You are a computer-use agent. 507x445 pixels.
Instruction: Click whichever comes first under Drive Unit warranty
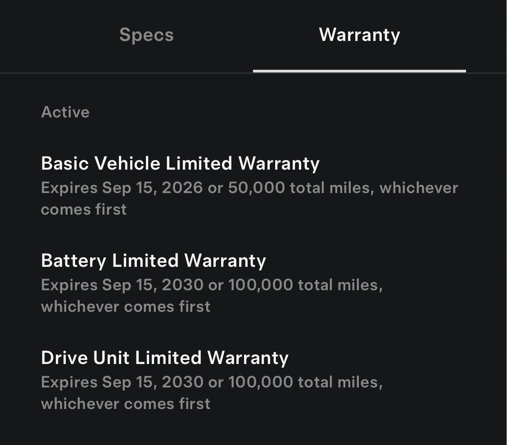click(x=126, y=404)
